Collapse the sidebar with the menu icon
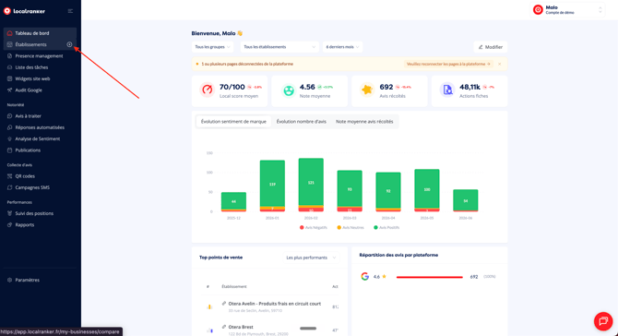This screenshot has height=336, width=618. (x=70, y=11)
